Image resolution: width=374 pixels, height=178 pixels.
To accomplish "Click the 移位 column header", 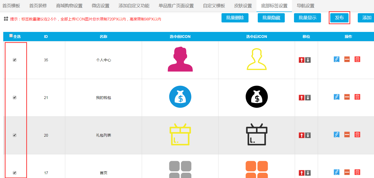I will click(x=306, y=37).
